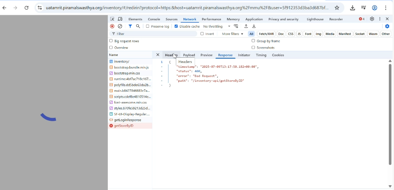Open site information icon in address bar

click(40, 8)
